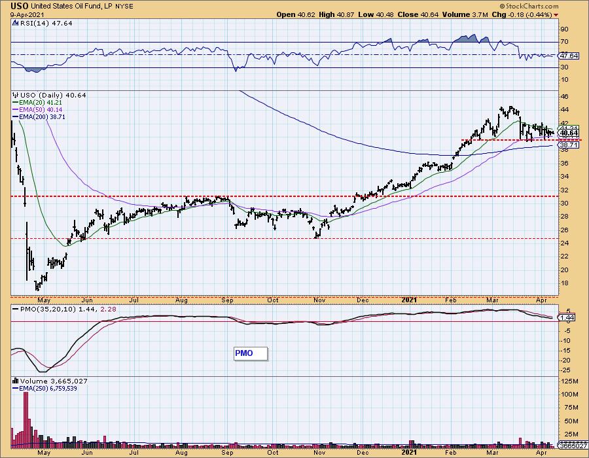The width and height of the screenshot is (589, 458).
Task: Click the 50M level on the volume axis
Action: click(x=570, y=421)
